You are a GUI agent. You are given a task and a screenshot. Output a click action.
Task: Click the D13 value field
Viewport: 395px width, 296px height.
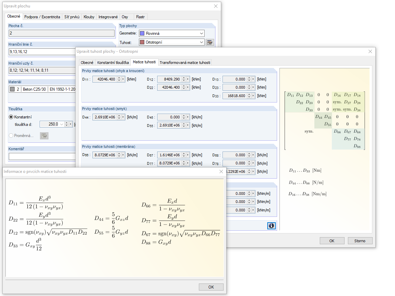(235, 79)
